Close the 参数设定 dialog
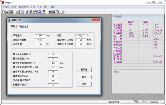 (x=96, y=19)
